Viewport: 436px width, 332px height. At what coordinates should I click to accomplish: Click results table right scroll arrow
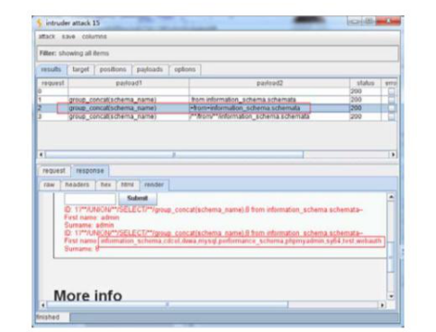[x=393, y=155]
